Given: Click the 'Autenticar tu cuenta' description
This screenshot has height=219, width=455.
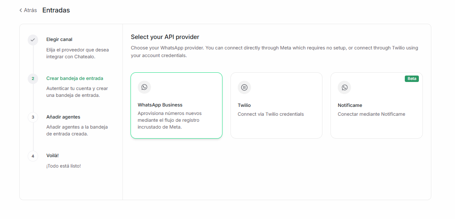Looking at the screenshot, I should 77,92.
